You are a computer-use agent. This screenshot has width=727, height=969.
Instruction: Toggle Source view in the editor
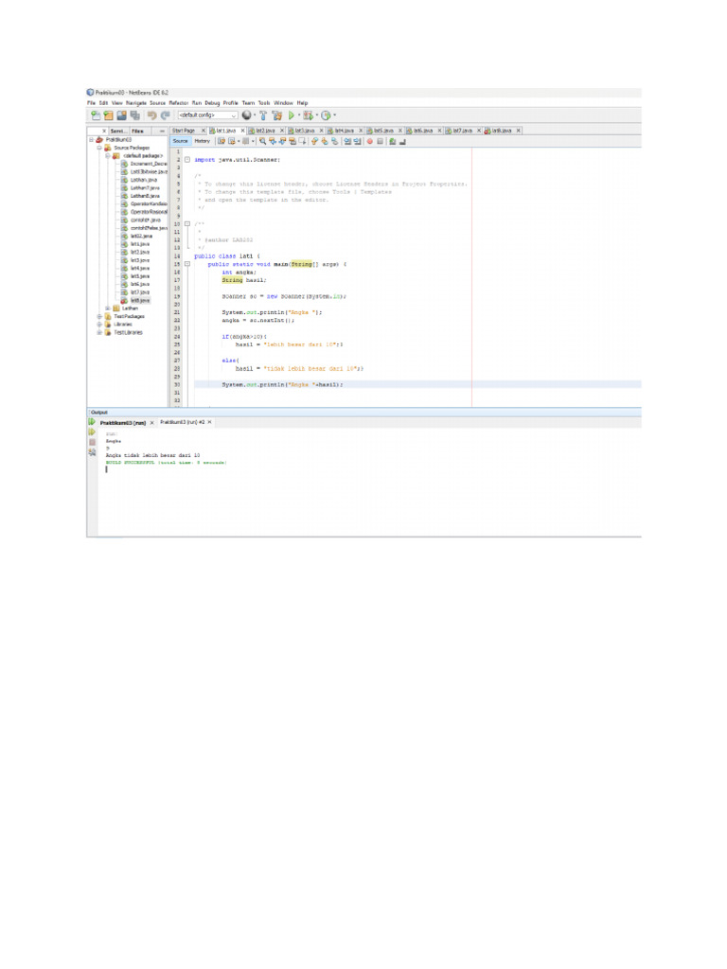coord(180,141)
